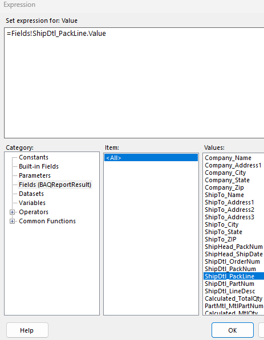Choose ShipTo_Address3 in Values list
This screenshot has height=340, width=264.
[229, 217]
